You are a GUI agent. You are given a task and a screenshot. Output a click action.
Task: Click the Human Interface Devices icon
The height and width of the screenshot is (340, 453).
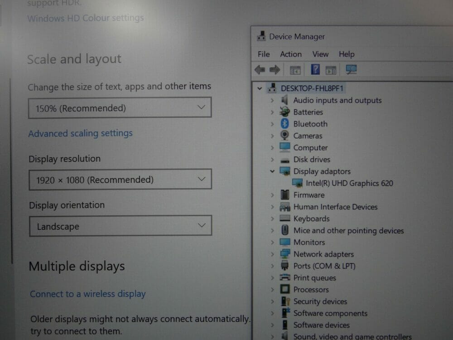pyautogui.click(x=285, y=207)
